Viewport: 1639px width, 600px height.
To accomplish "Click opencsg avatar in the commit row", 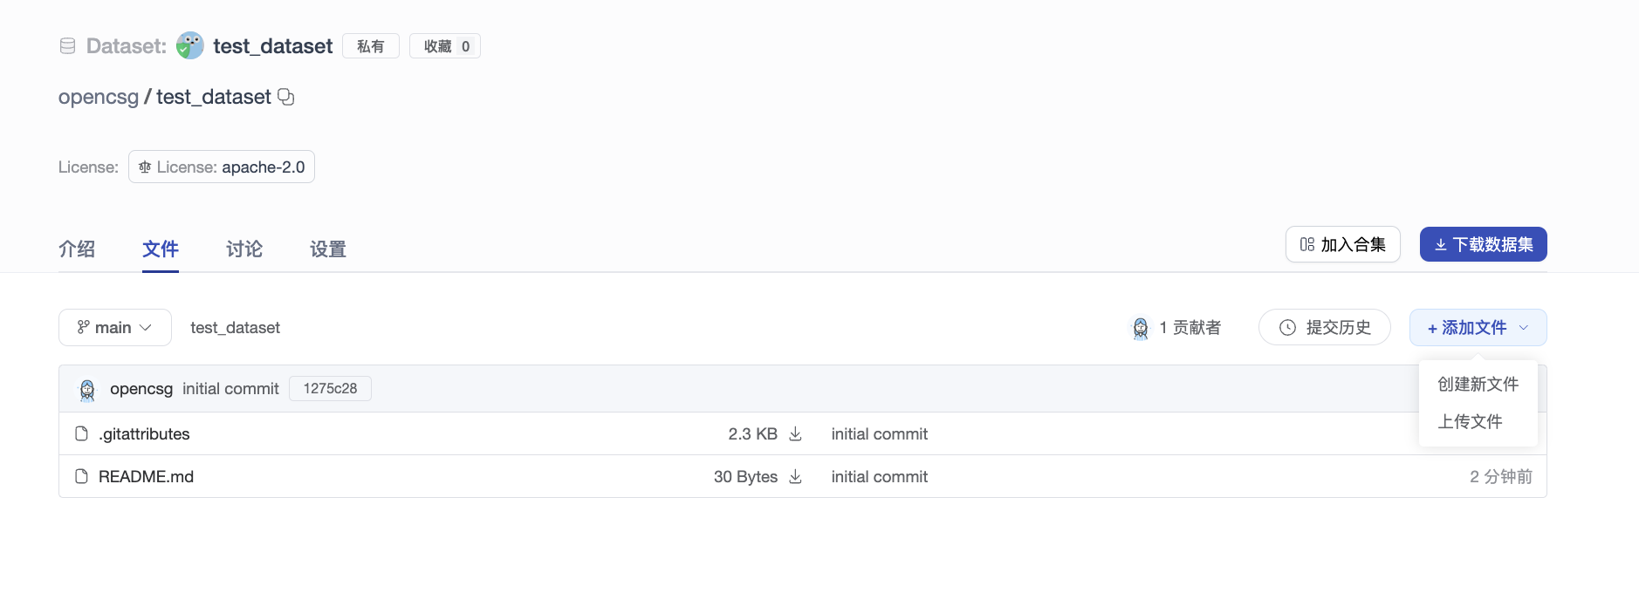I will pos(87,389).
